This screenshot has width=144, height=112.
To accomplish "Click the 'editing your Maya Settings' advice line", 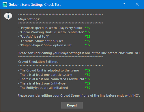I will pyautogui.click(x=79, y=53).
